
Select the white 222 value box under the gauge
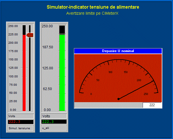click(x=152, y=105)
